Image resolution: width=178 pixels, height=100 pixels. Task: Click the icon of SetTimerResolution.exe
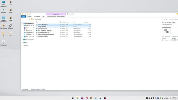pyautogui.click(x=37, y=32)
